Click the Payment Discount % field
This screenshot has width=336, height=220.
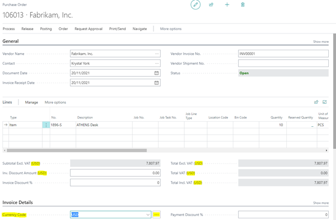coord(284,214)
